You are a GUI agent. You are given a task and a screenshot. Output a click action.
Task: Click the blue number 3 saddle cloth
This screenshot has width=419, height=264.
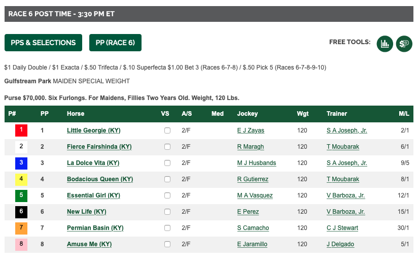click(21, 163)
